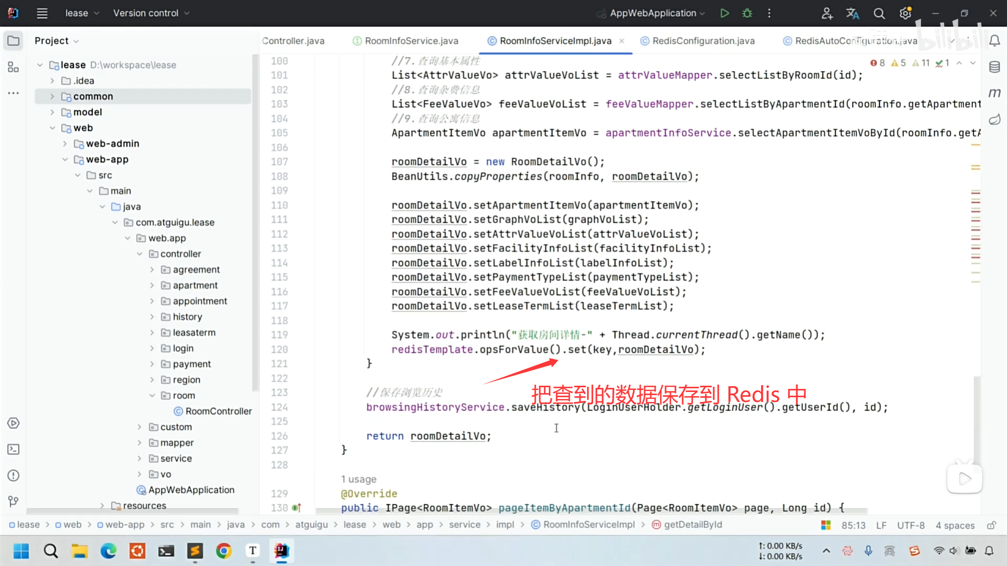Switch to the RedisConfiguration.java tab
Viewport: 1007px width, 566px height.
coord(703,41)
